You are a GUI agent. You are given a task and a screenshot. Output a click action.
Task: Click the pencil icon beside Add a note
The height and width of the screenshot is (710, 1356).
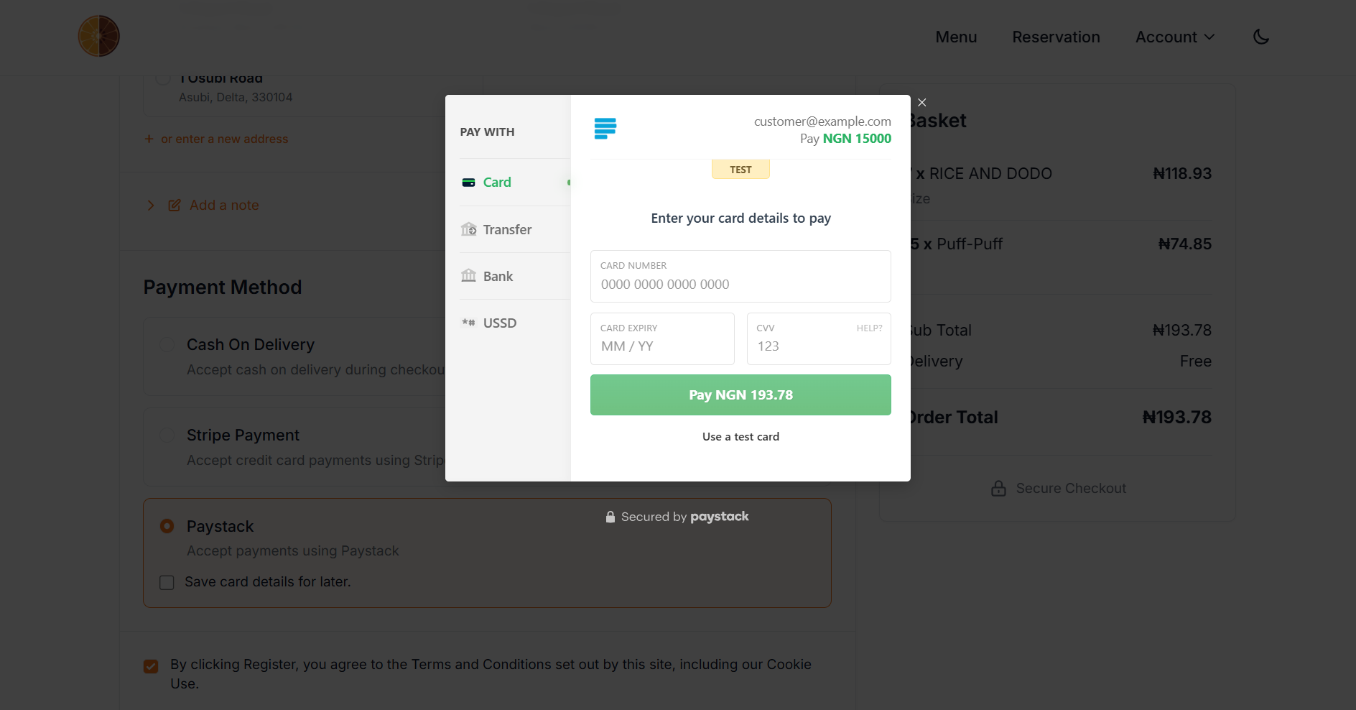[x=174, y=205]
